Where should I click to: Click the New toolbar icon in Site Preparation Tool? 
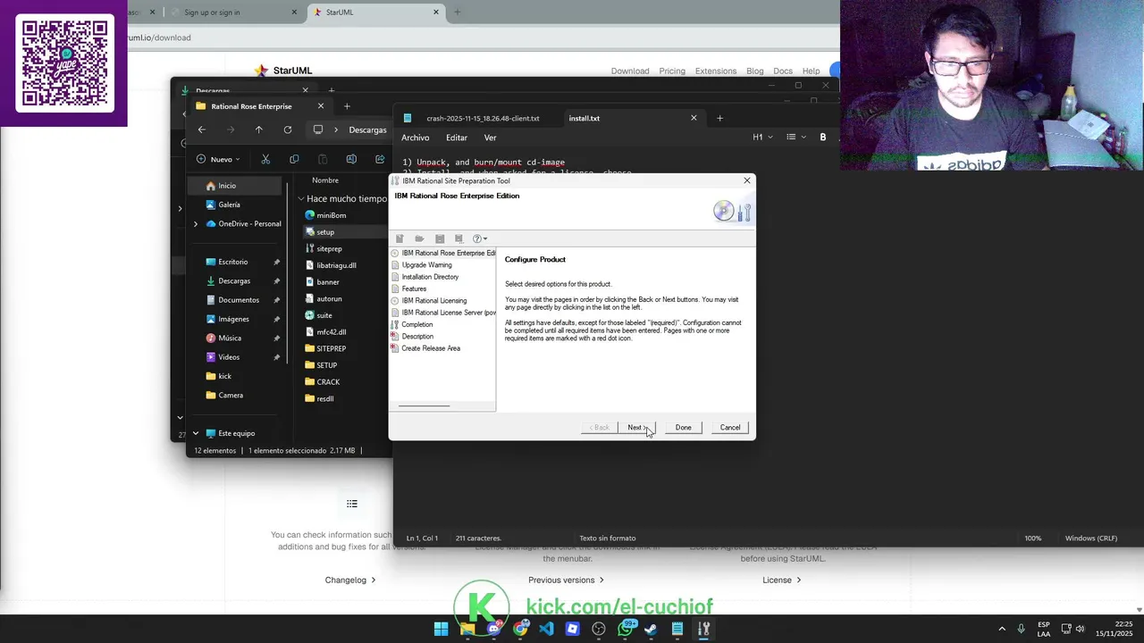pyautogui.click(x=400, y=238)
